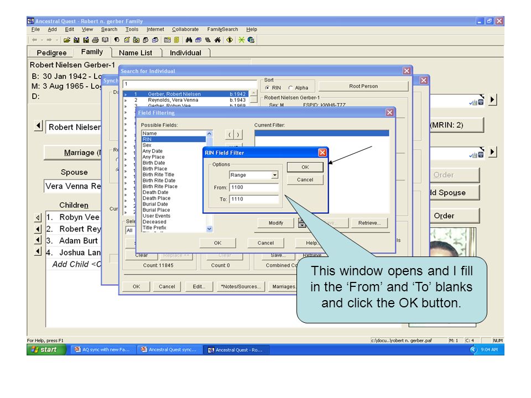Click the back arrow toolbar icon

coord(34,40)
